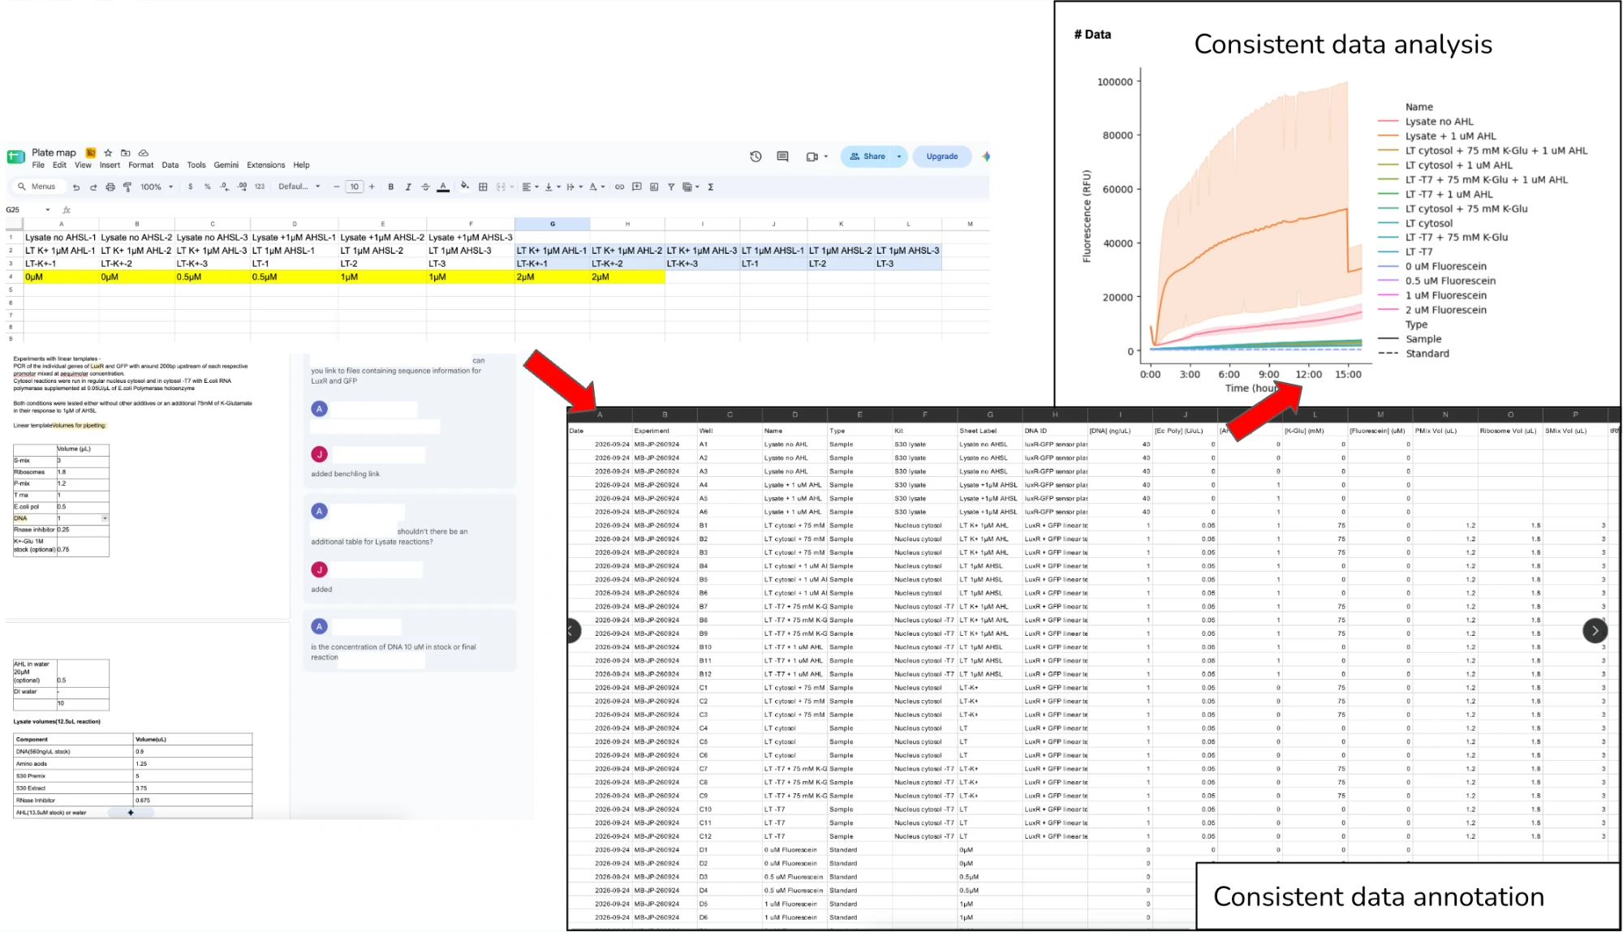Screen dimensions: 1623x932
Task: Open the borders tool
Action: pos(483,187)
